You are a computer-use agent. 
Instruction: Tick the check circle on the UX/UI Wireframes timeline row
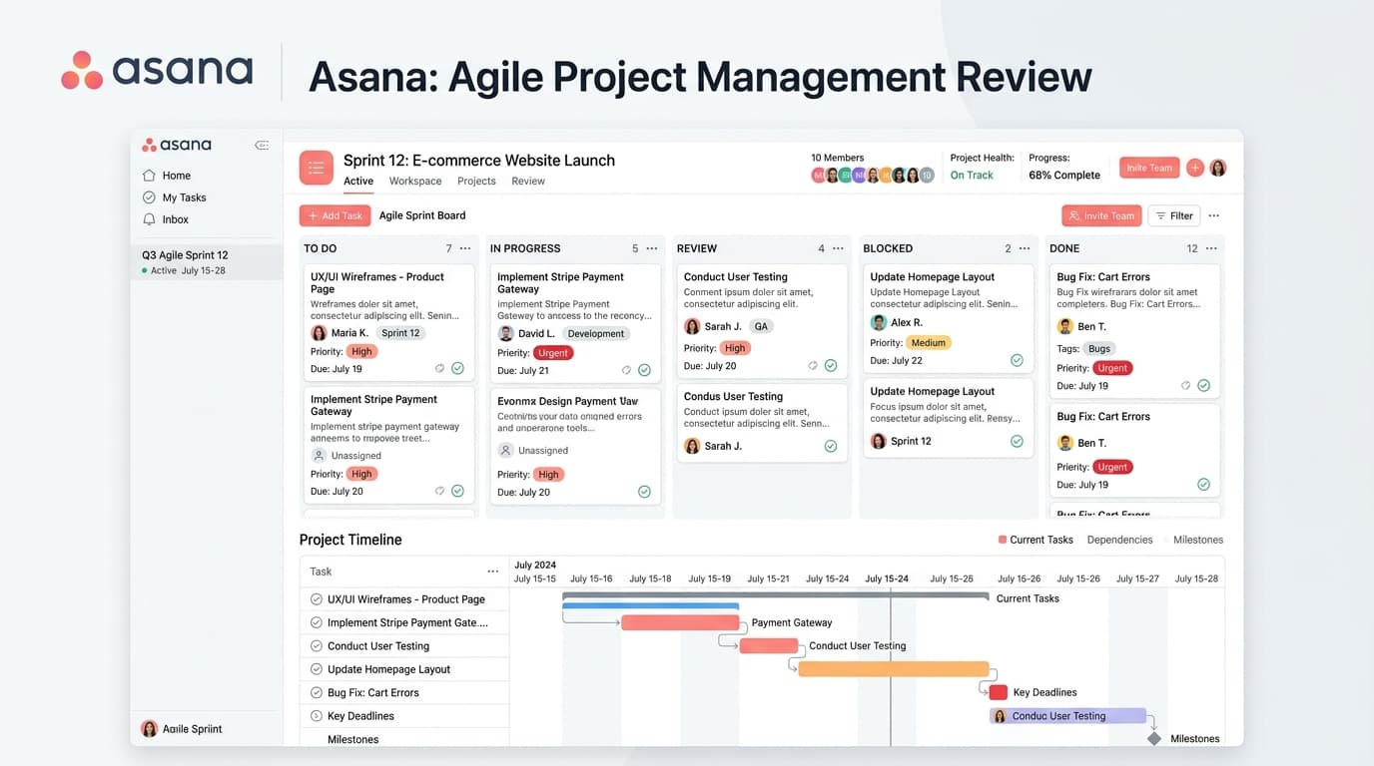click(x=317, y=599)
